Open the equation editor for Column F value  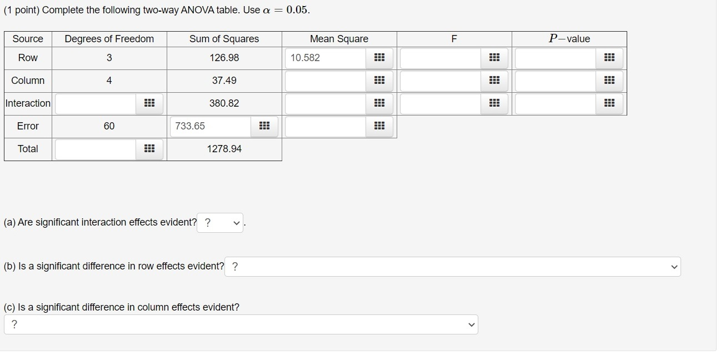click(494, 81)
